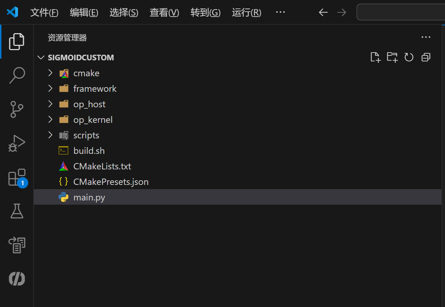The height and width of the screenshot is (307, 445).
Task: Select the build.sh file name
Action: (x=89, y=151)
